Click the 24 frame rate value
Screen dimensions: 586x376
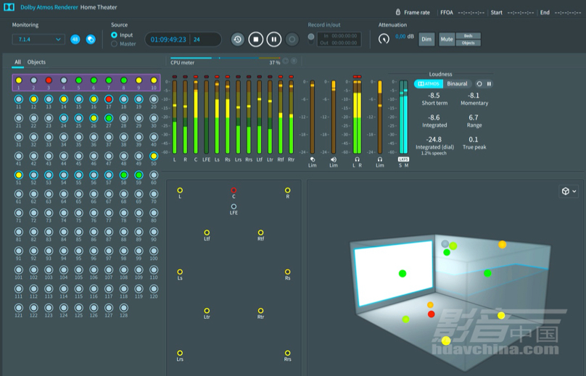pyautogui.click(x=197, y=39)
